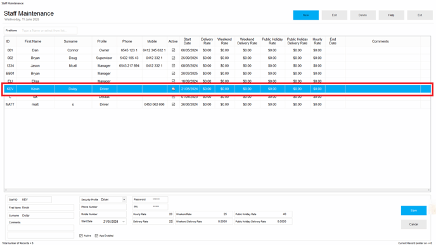The image size is (436, 245).
Task: Click the grid scrollbar left arrow
Action: 6,190
